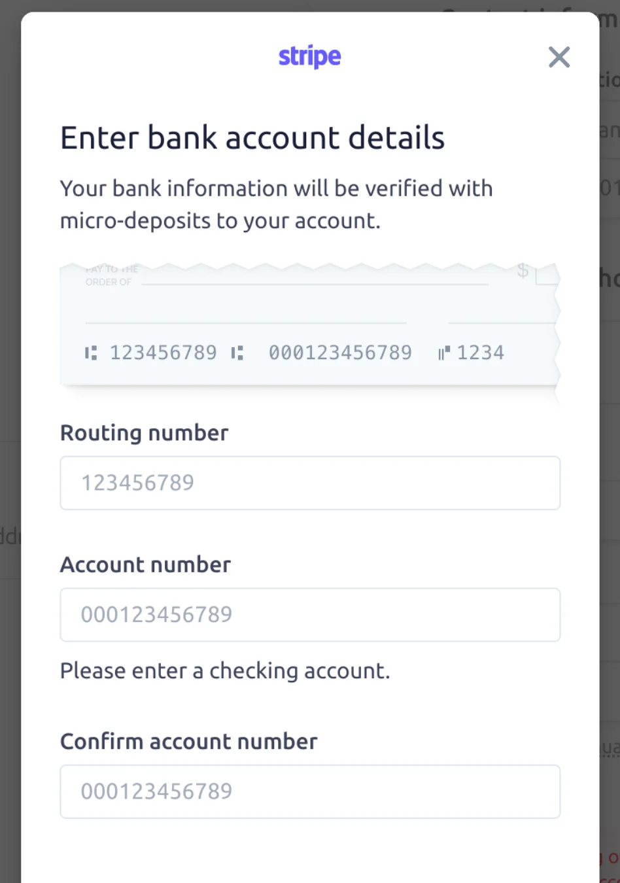Click the Confirm account number label
The height and width of the screenshot is (883, 620).
click(189, 742)
